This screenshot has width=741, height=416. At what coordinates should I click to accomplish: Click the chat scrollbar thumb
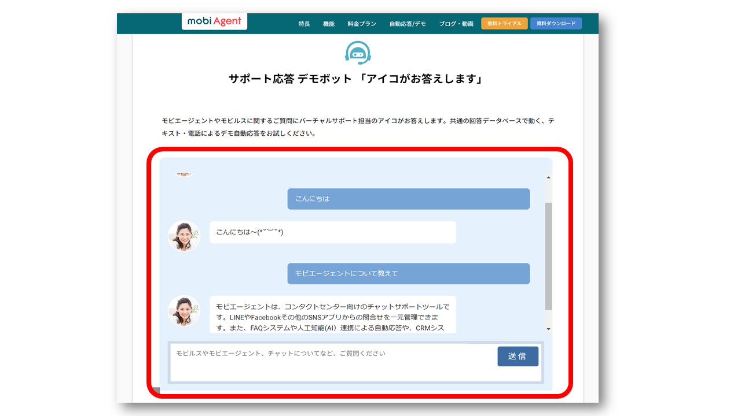(x=548, y=256)
